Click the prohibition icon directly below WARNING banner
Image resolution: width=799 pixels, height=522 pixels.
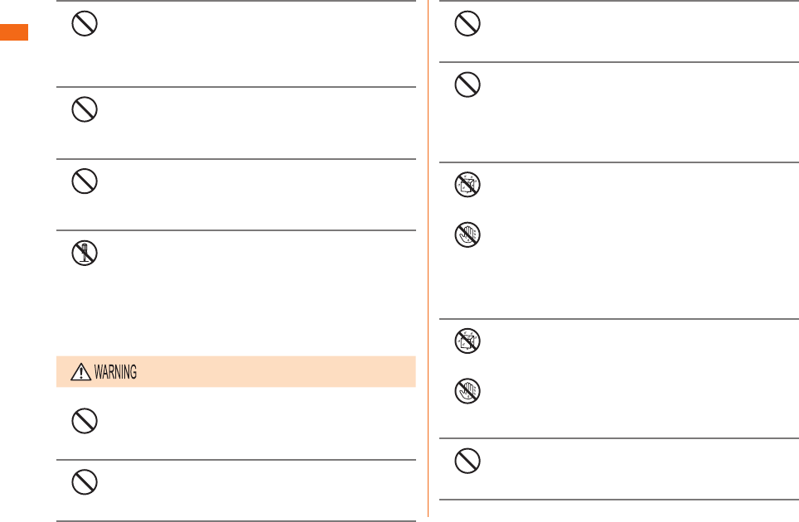(x=85, y=421)
